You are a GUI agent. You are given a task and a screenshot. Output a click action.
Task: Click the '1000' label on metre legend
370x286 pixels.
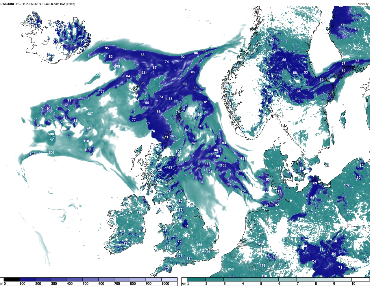pos(165,284)
